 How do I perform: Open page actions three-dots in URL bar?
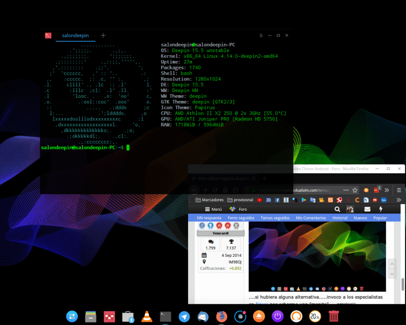point(346,190)
